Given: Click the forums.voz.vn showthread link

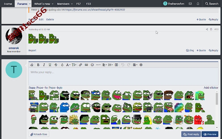Looking at the screenshot, I should tap(95, 10).
